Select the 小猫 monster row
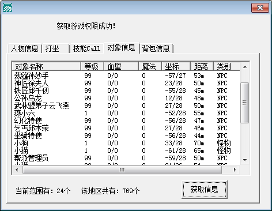Image resolution: width=272 pixels, height=211 pixels. point(126,150)
